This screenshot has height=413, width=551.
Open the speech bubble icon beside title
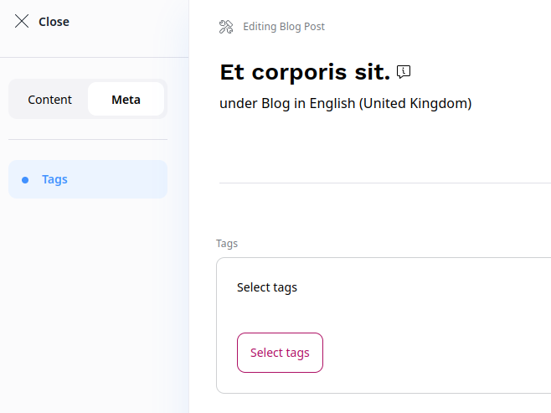pos(404,72)
